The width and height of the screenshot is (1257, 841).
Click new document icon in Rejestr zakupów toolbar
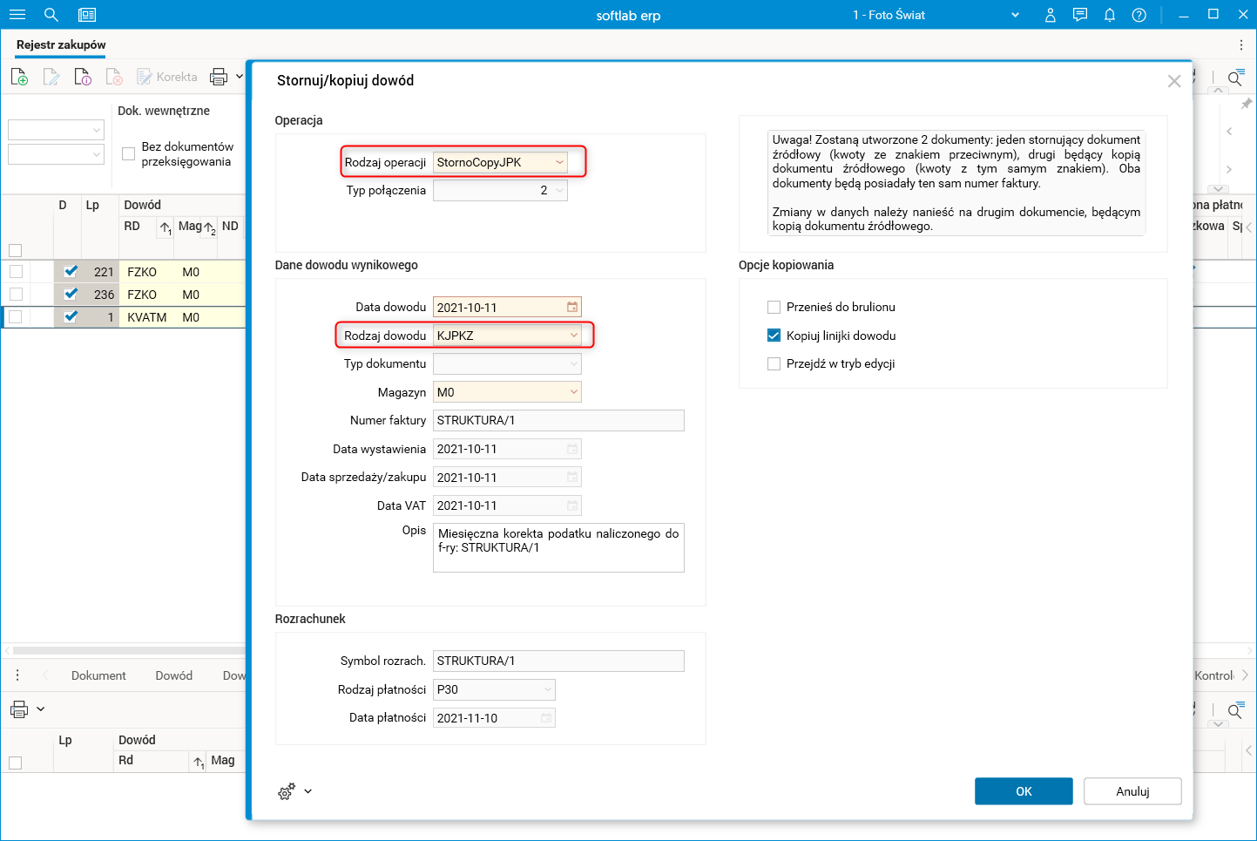pos(19,77)
